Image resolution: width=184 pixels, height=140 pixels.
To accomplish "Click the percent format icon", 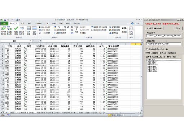I will point(59,27).
